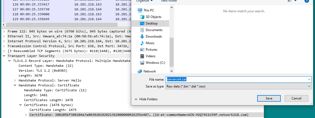The image size is (315, 118).
Task: Click the This PC computer icon
Action: pos(140,10)
